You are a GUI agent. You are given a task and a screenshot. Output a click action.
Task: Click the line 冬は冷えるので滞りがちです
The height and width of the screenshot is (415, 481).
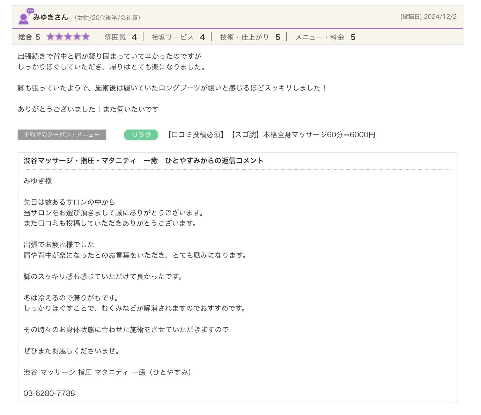pyautogui.click(x=71, y=298)
